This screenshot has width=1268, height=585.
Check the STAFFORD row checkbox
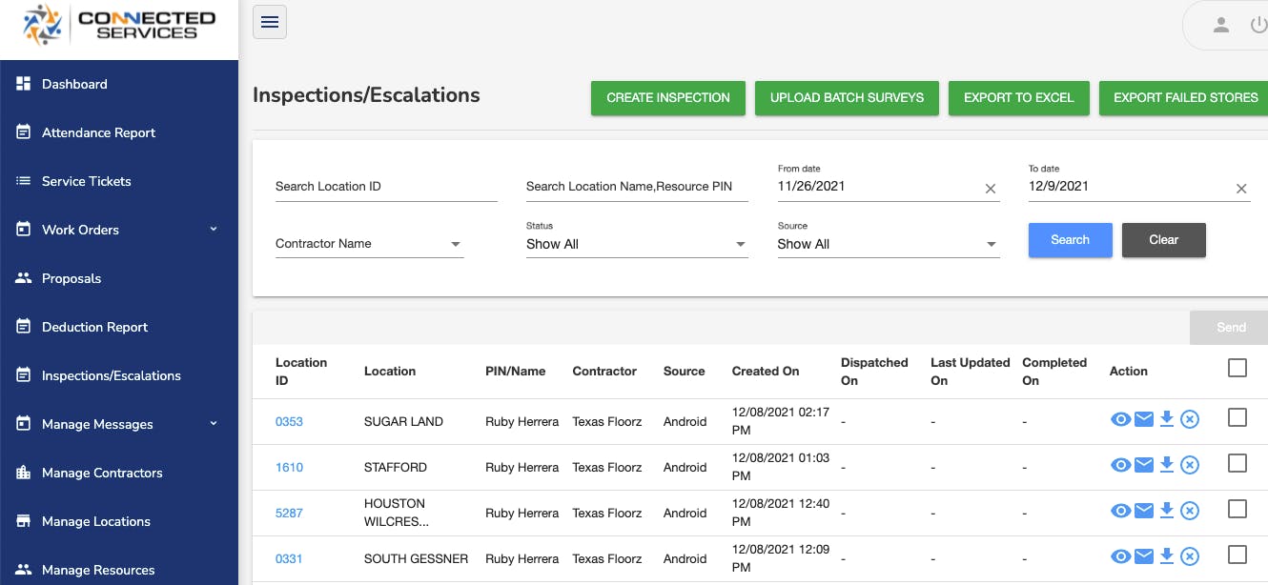[x=1237, y=462]
